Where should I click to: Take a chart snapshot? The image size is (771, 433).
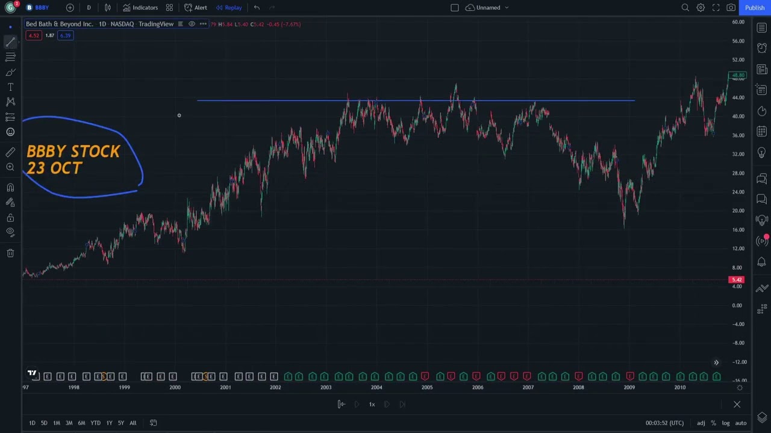(731, 8)
